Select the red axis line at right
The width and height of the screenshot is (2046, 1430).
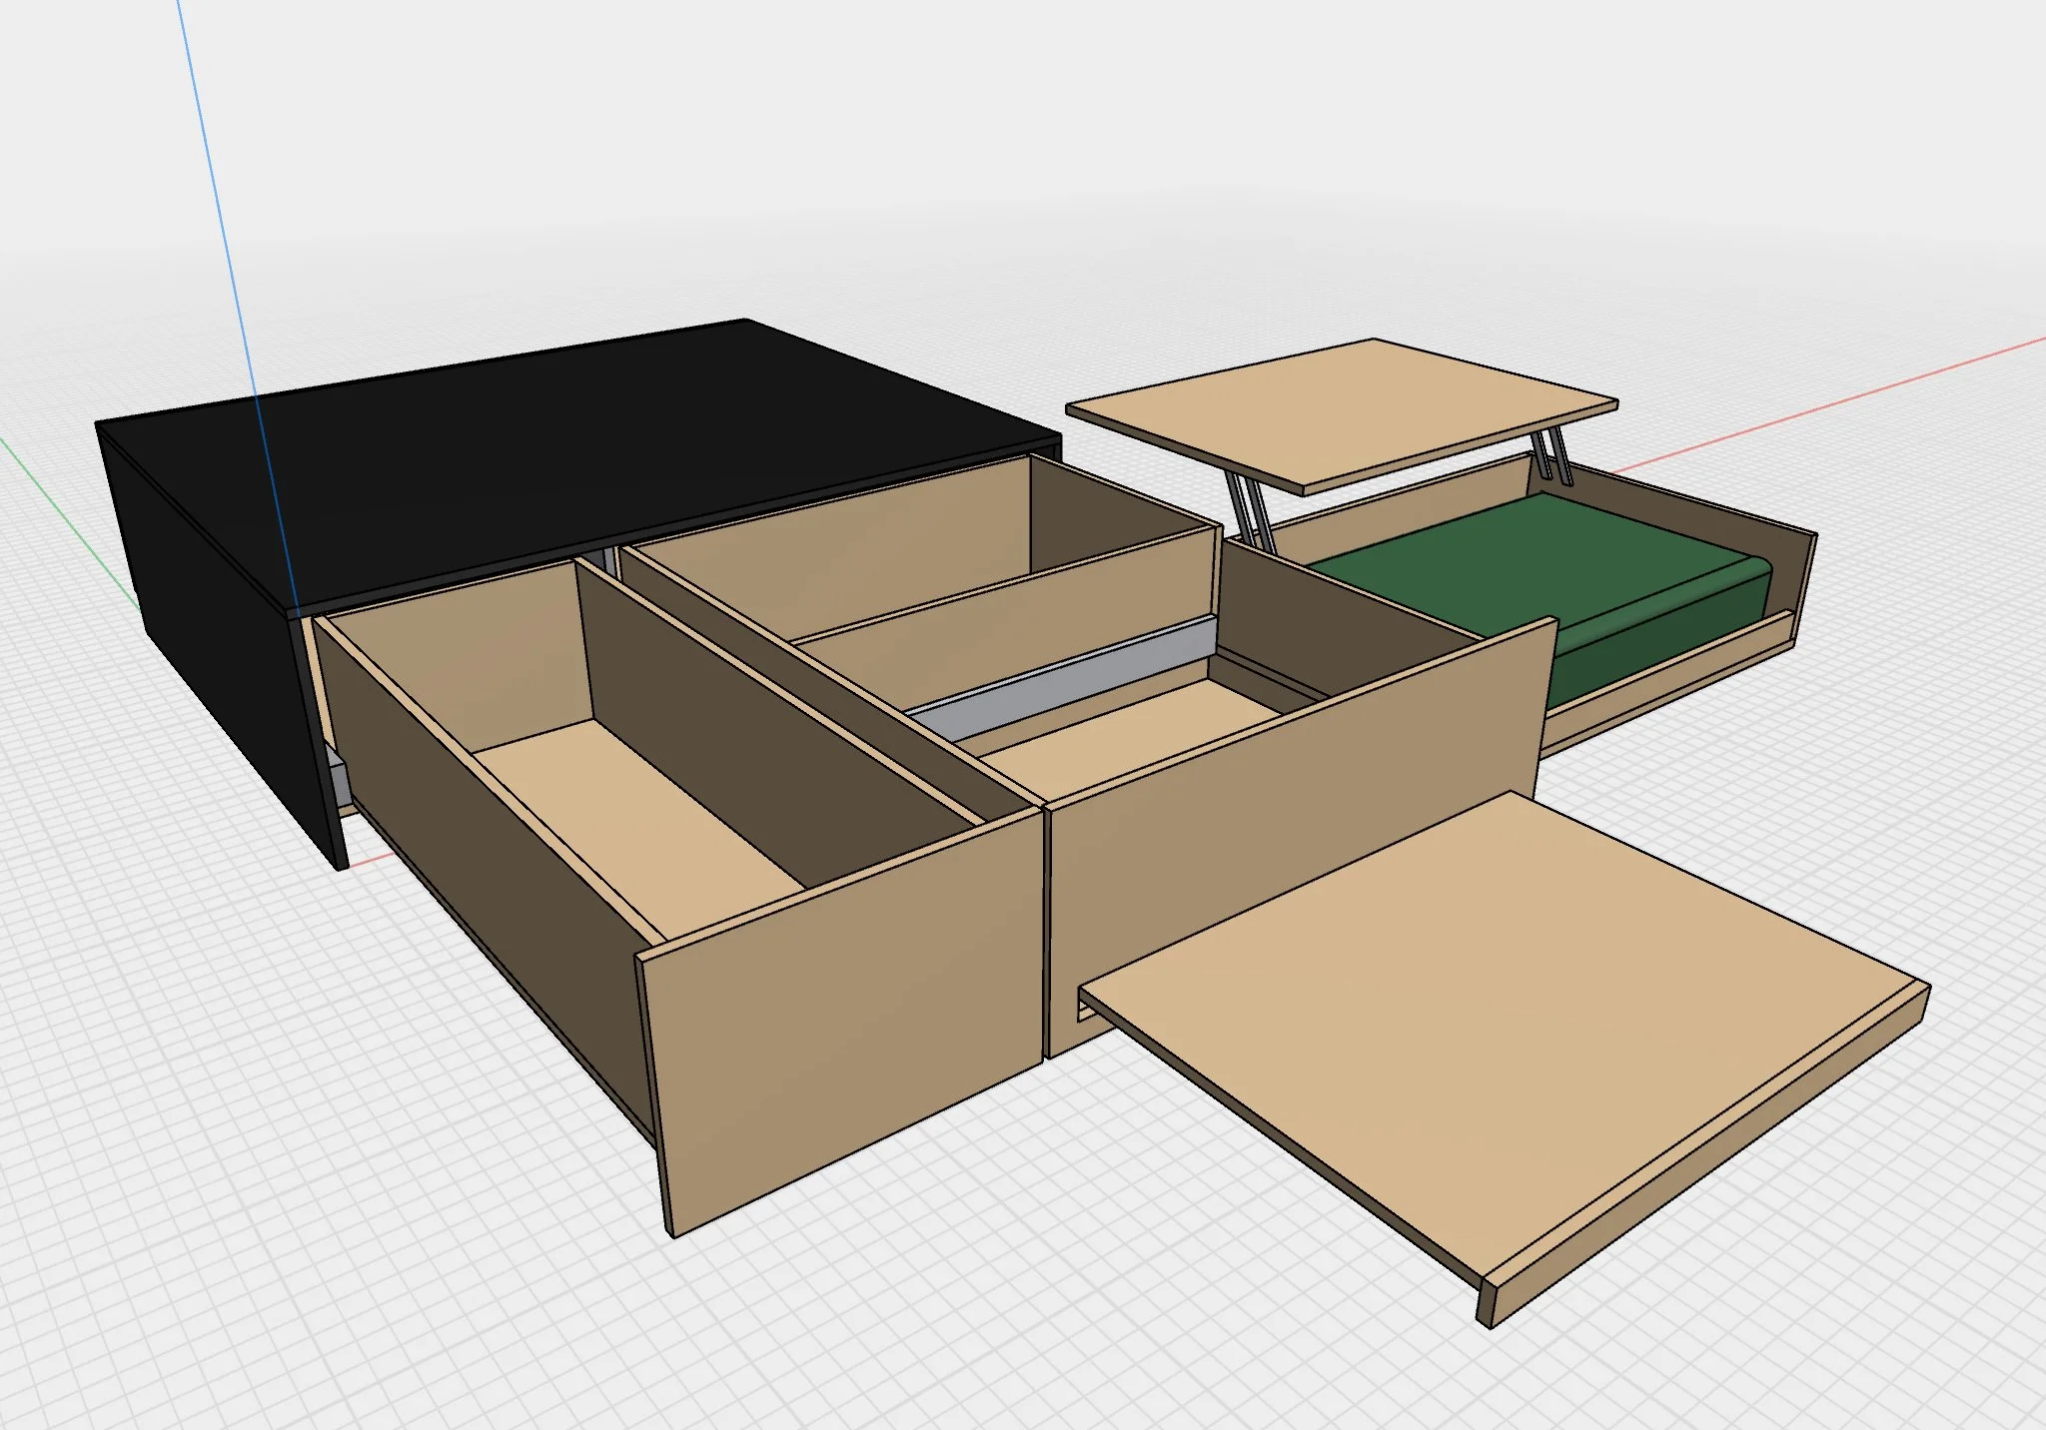(x=1828, y=404)
